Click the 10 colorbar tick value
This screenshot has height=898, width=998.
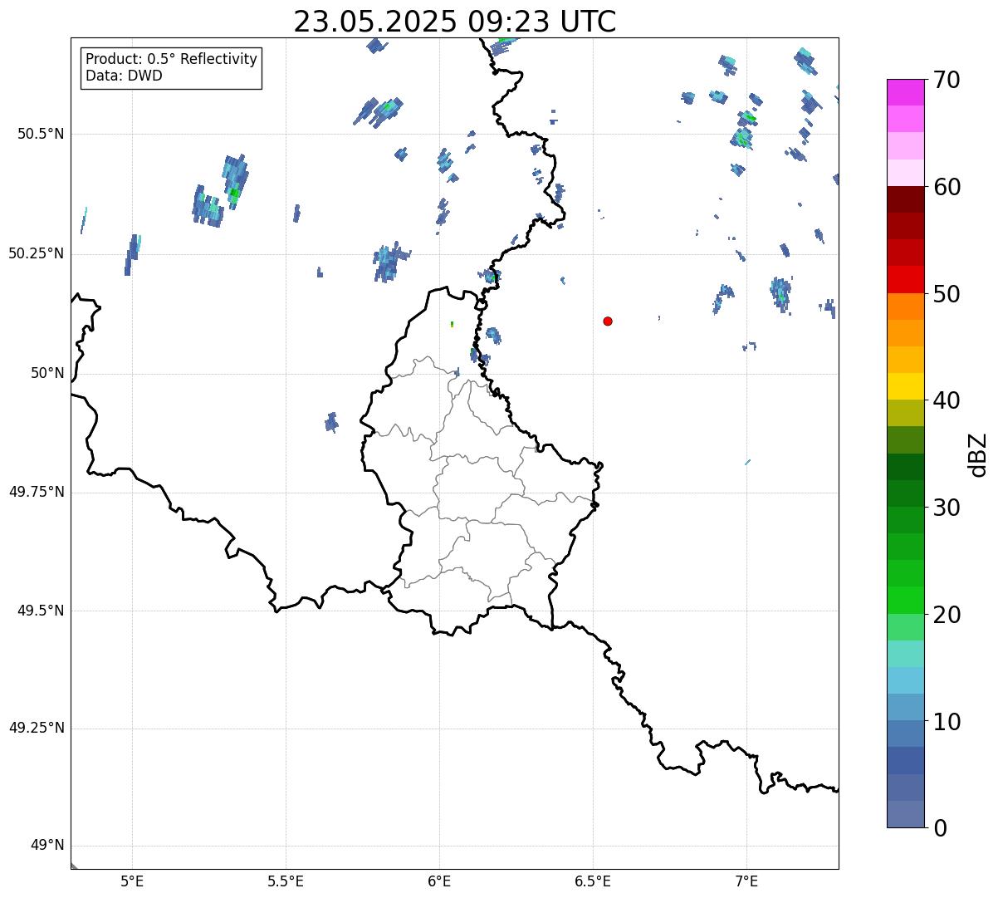pos(947,722)
